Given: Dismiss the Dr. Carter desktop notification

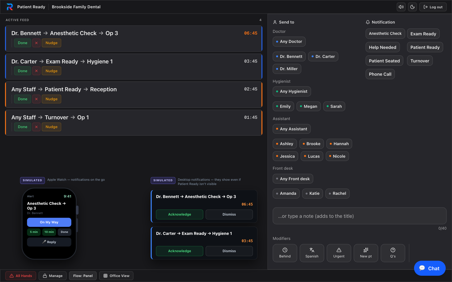Looking at the screenshot, I should pyautogui.click(x=229, y=251).
